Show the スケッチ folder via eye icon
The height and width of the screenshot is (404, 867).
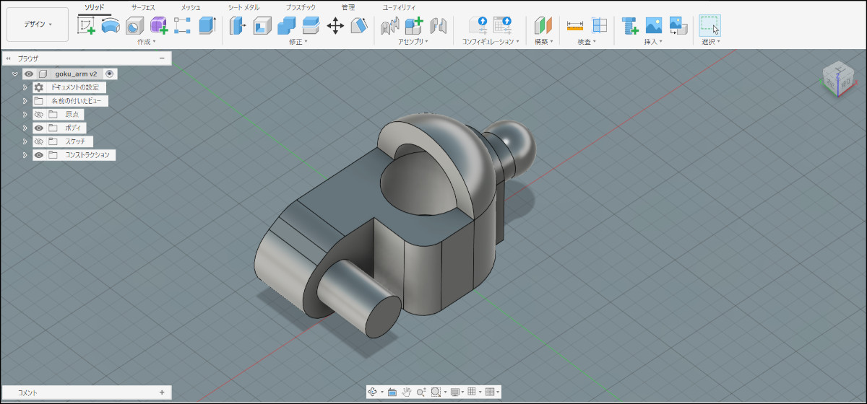pos(39,141)
